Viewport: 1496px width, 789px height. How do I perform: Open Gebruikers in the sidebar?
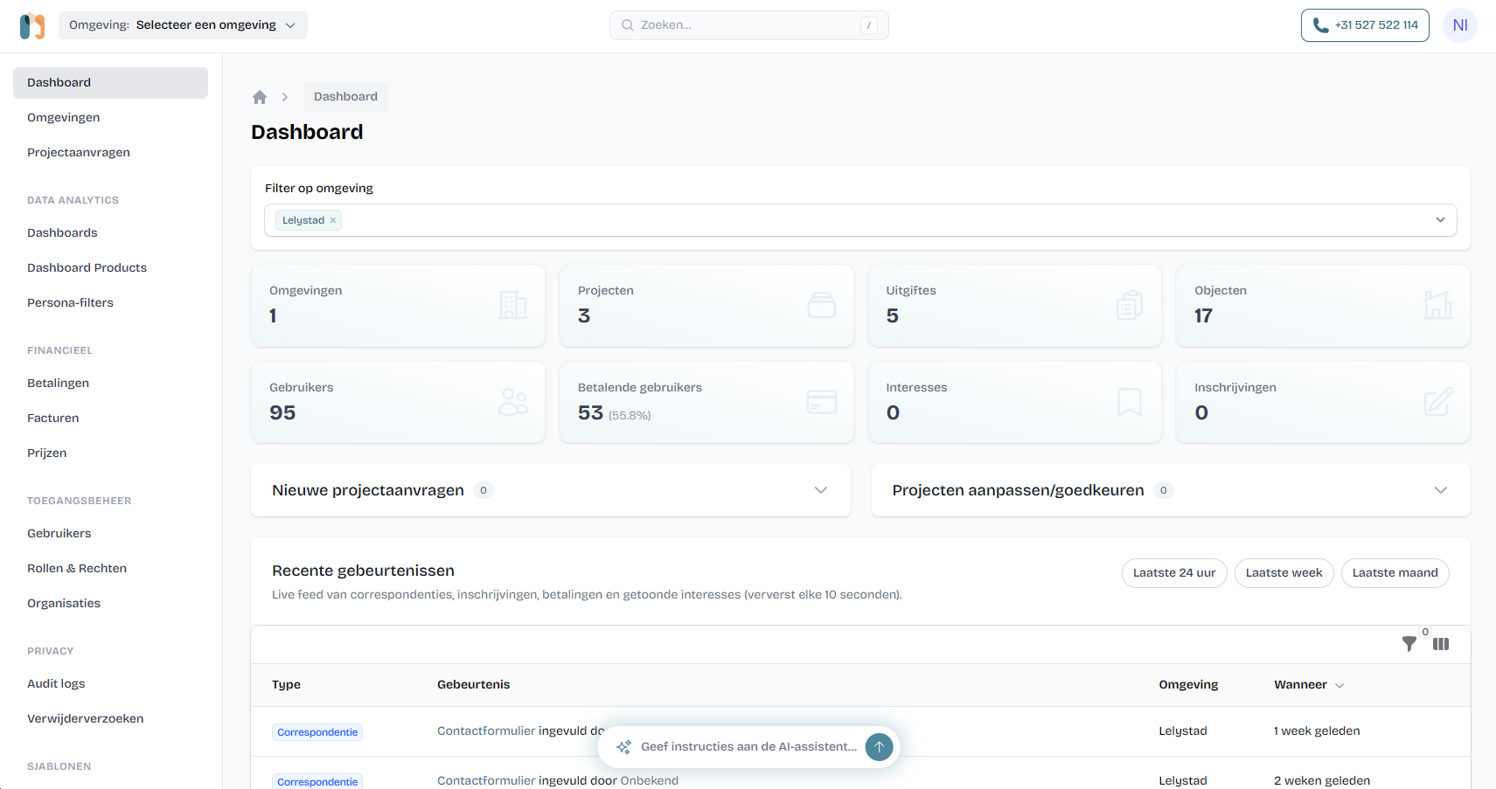tap(110, 534)
